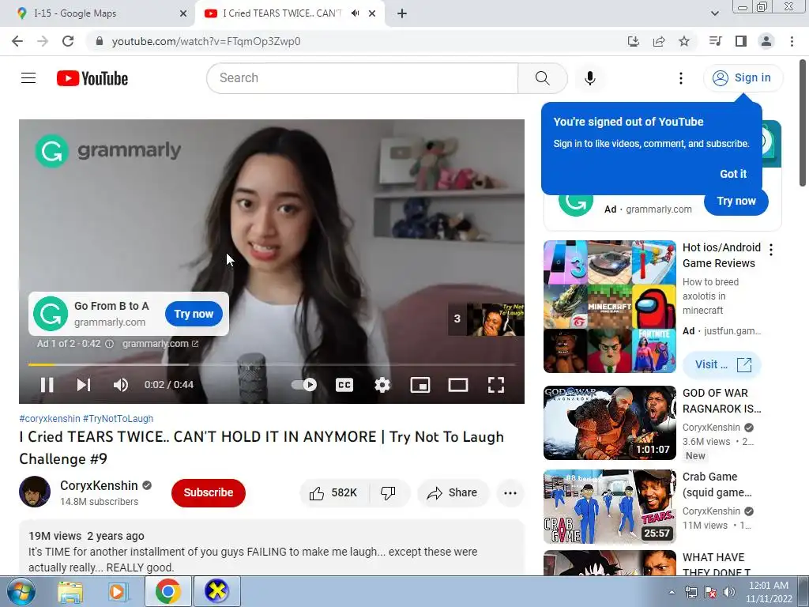The width and height of the screenshot is (809, 607).
Task: Click the address bar URL
Action: [206, 41]
